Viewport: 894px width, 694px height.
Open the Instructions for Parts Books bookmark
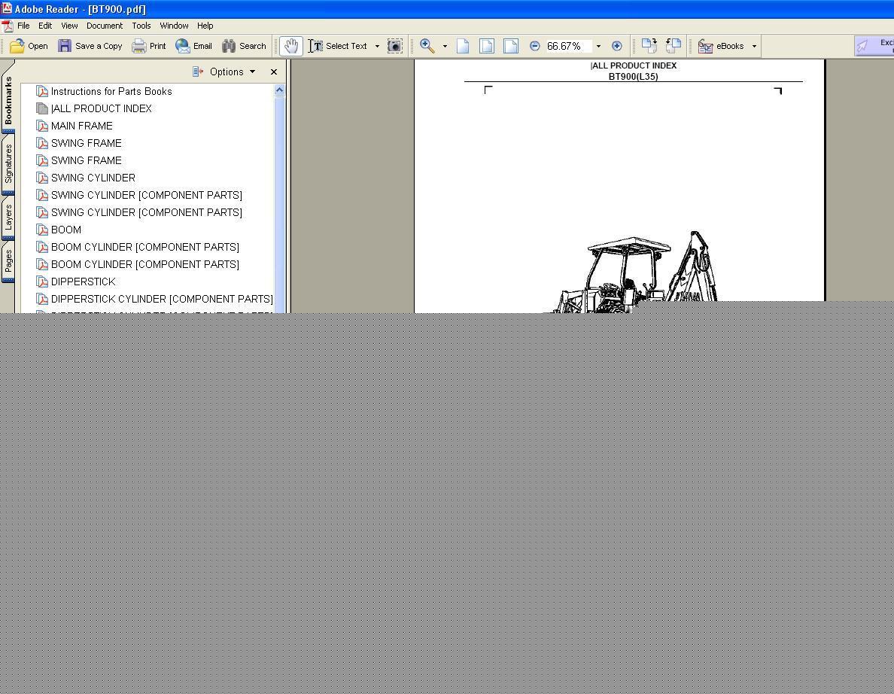click(111, 91)
